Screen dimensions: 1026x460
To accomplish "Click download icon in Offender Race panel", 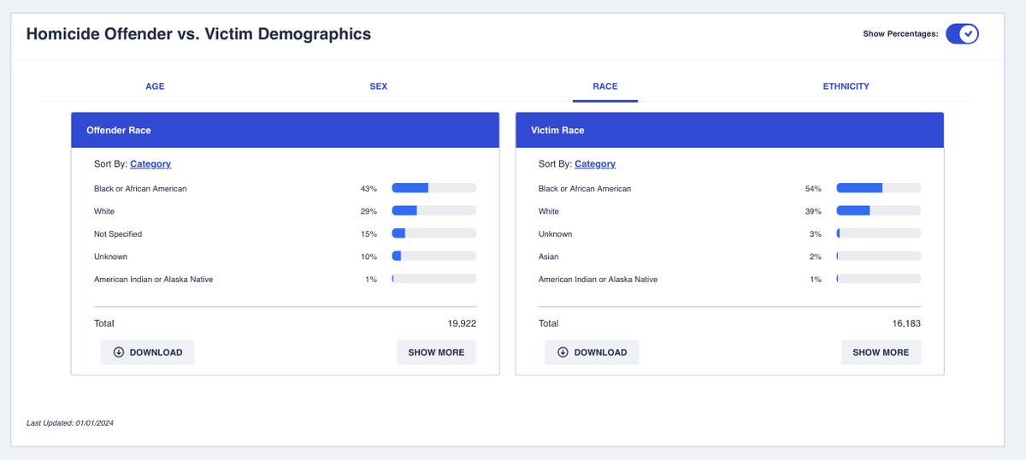I will 118,352.
